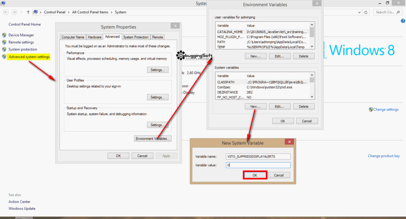This screenshot has width=406, height=219.
Task: Click OK in New System Variable dialog
Action: [x=255, y=175]
